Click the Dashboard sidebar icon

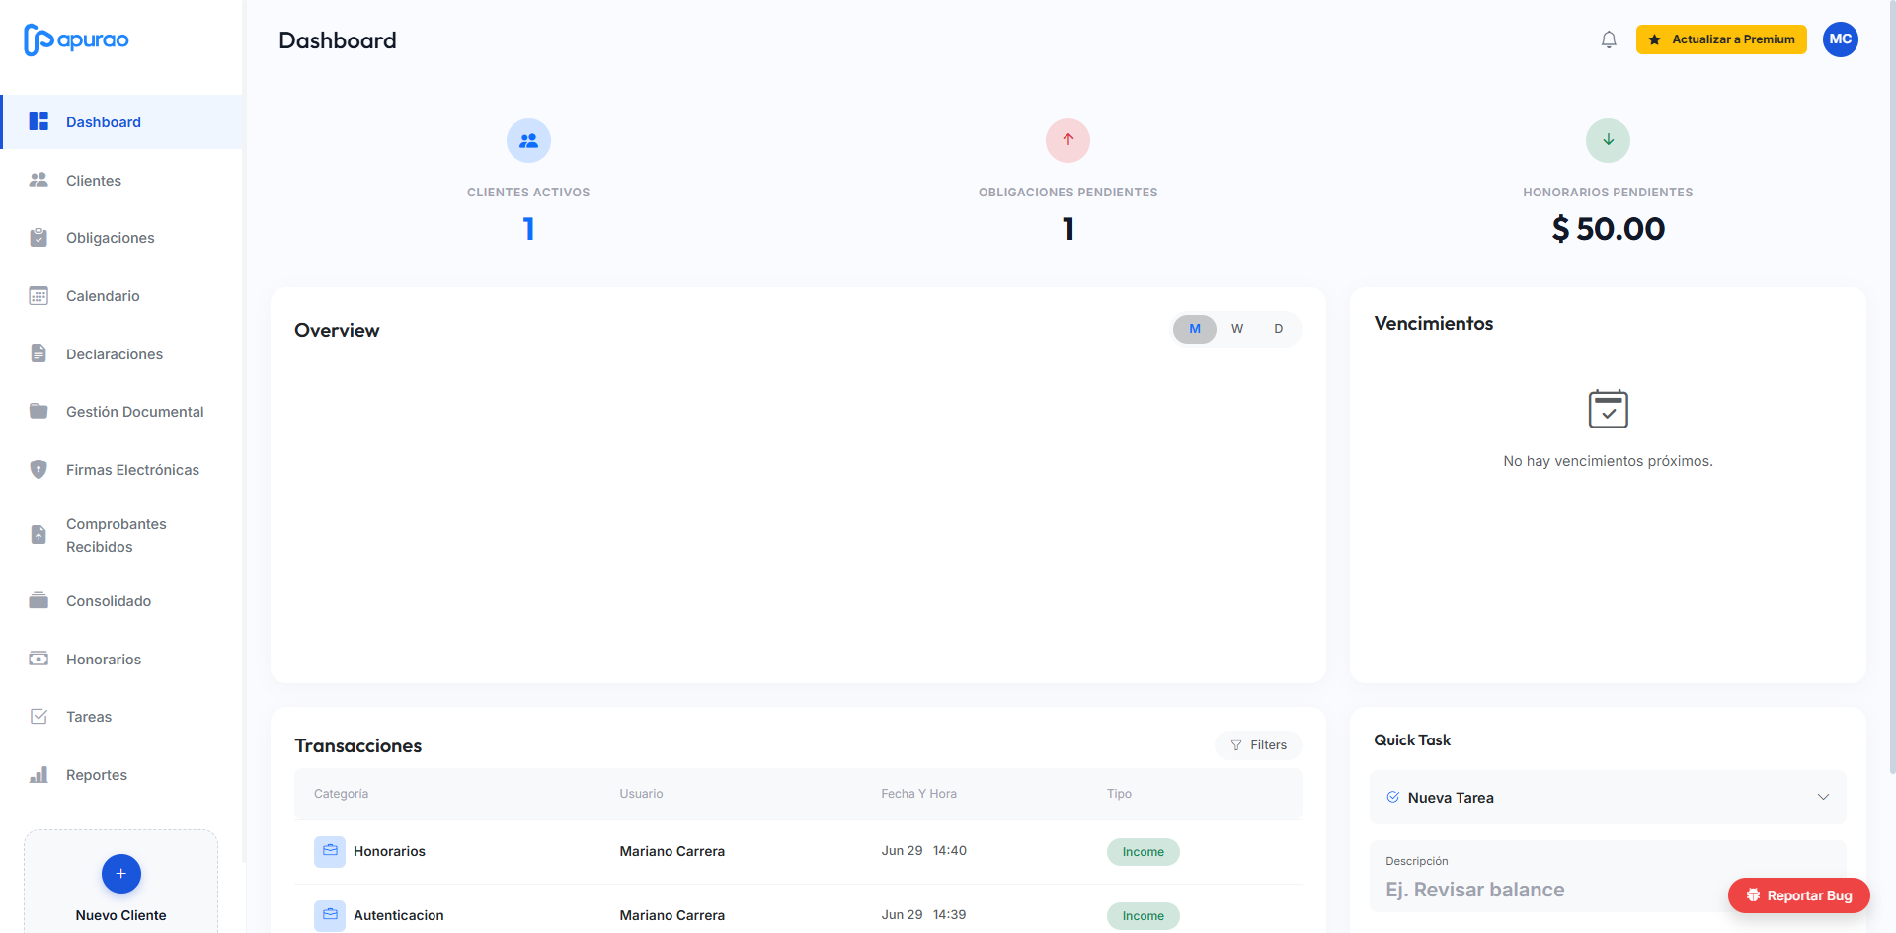click(x=39, y=121)
